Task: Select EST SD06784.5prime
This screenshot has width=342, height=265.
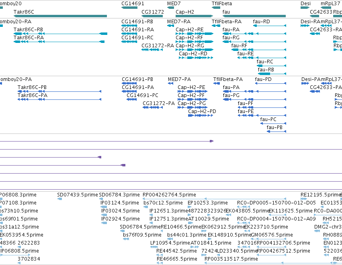Action: click(140, 227)
